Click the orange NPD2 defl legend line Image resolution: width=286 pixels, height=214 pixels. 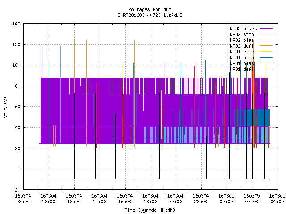pyautogui.click(x=266, y=46)
